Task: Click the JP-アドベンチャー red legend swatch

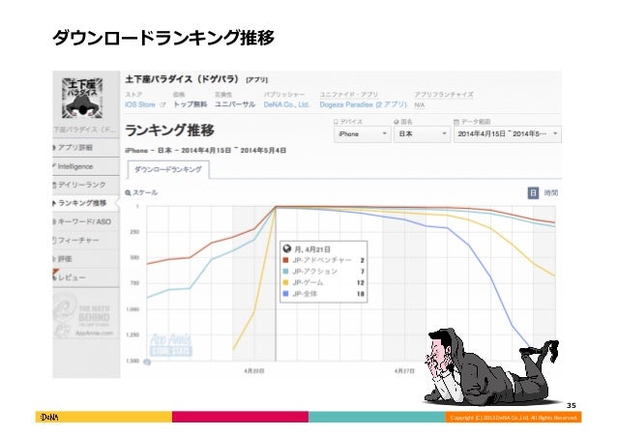Action: click(285, 260)
